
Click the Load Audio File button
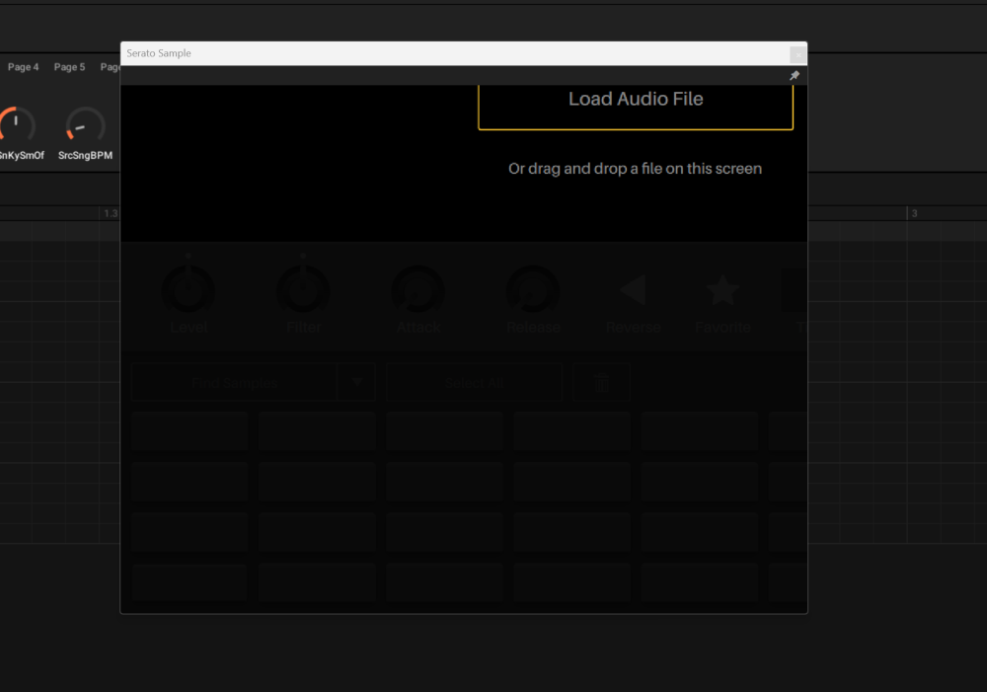pos(636,107)
